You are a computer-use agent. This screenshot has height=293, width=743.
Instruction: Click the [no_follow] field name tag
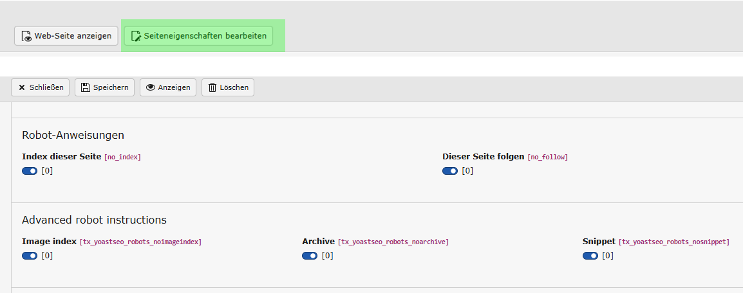tap(547, 157)
